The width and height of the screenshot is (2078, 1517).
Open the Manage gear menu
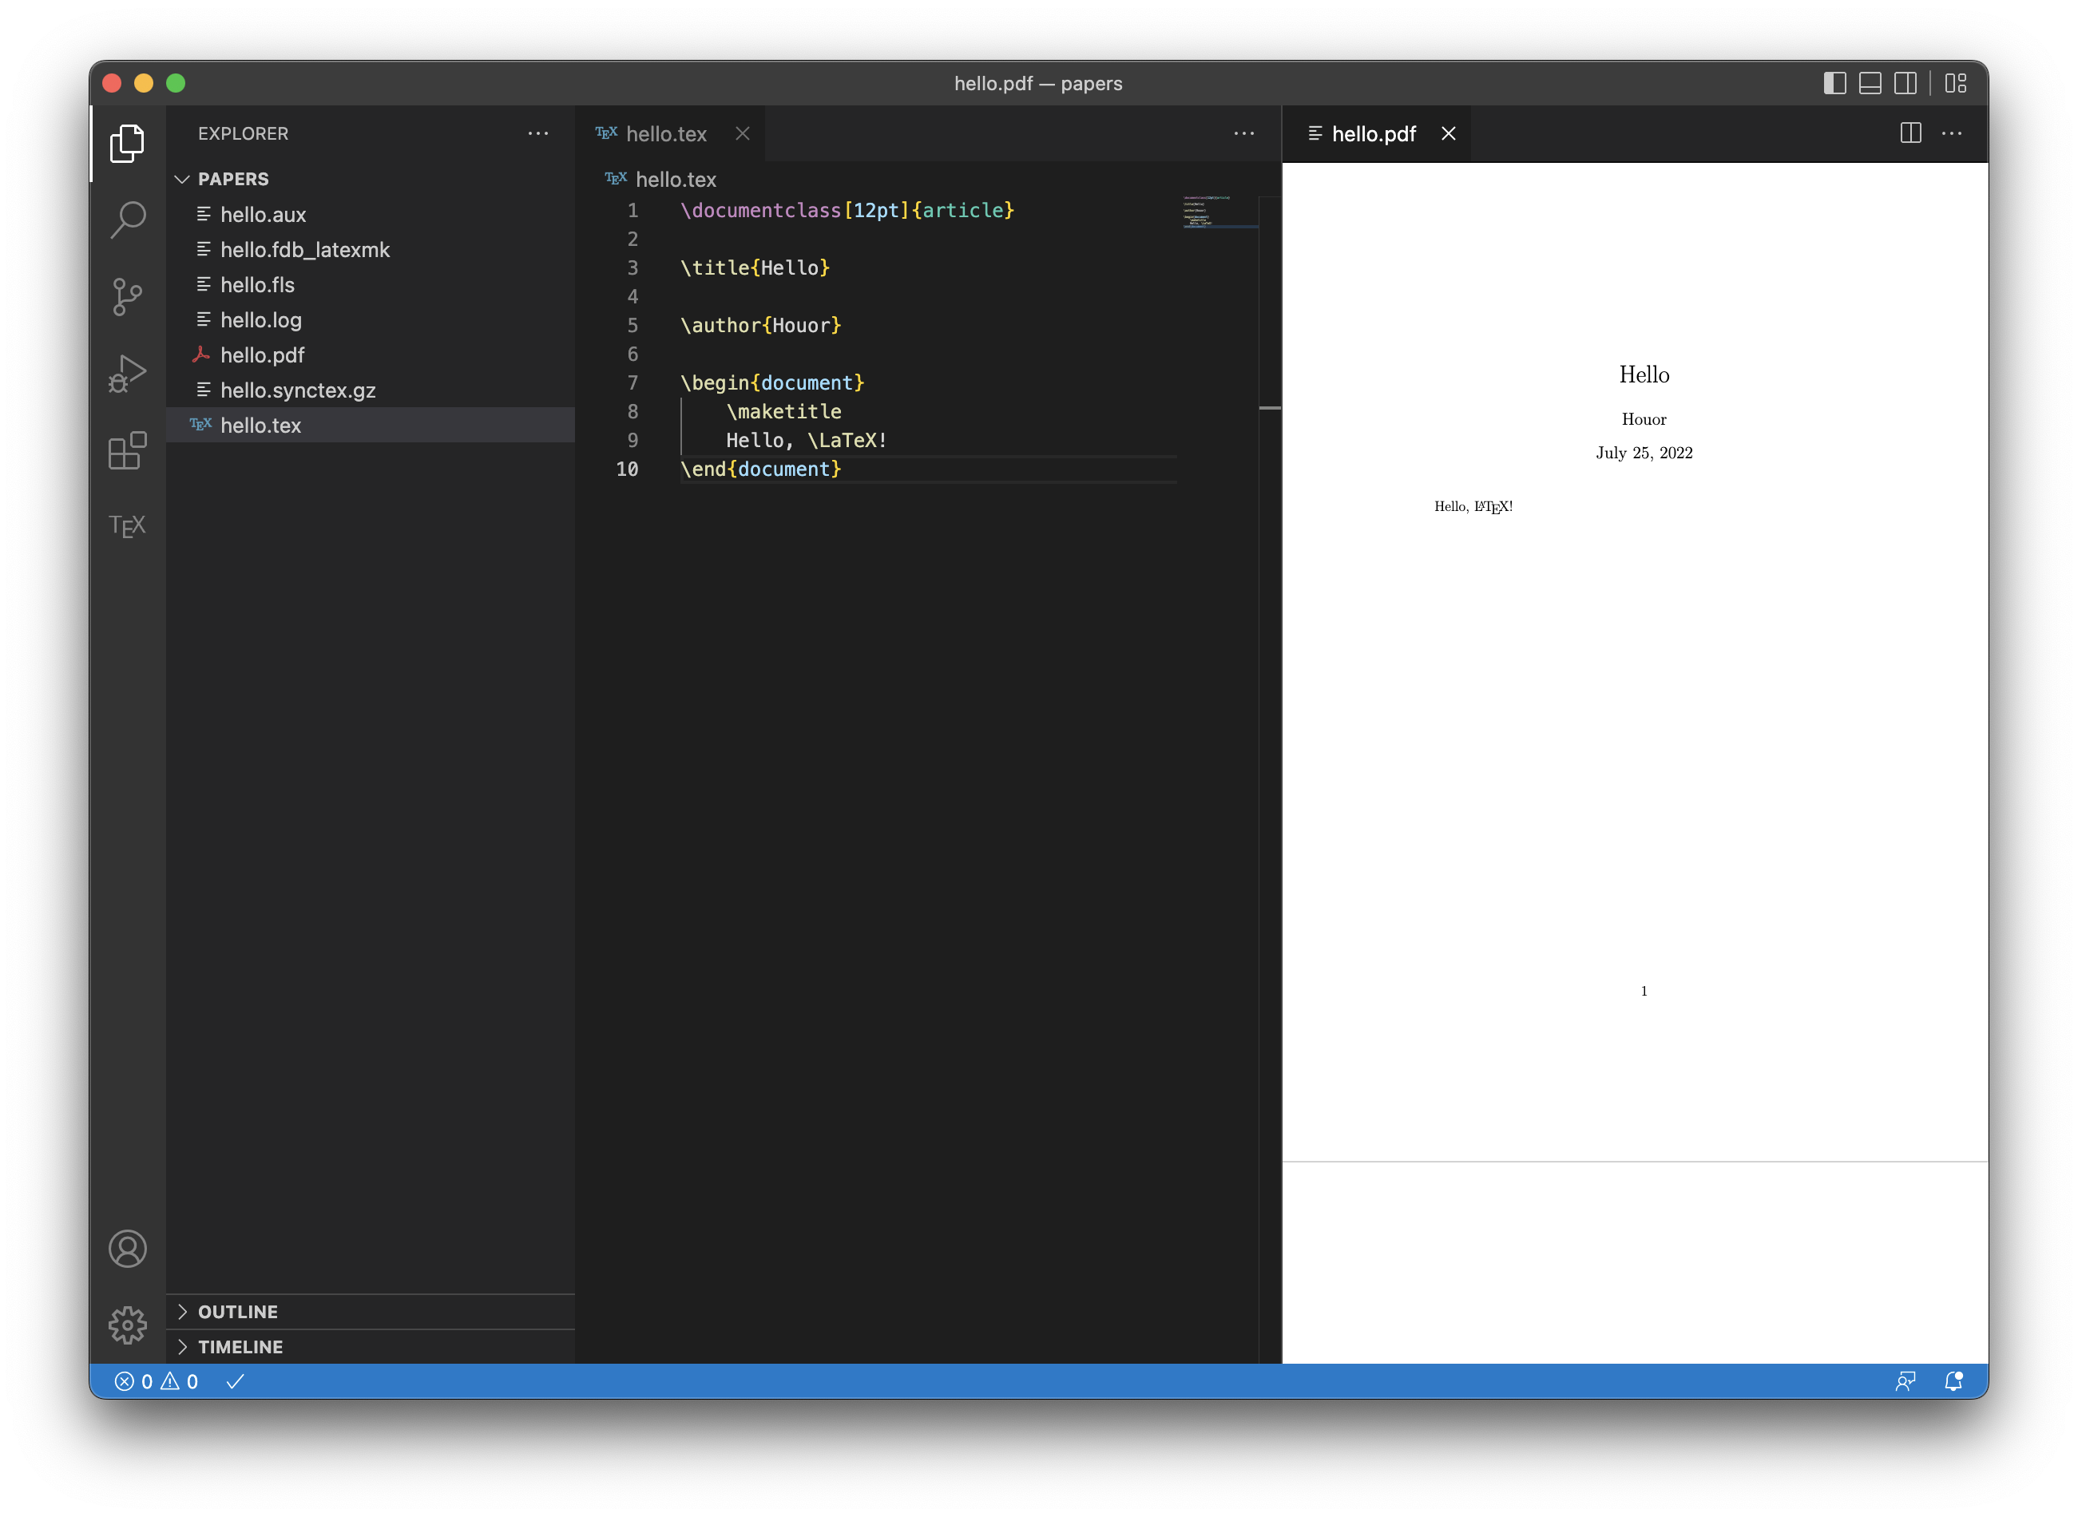(128, 1325)
